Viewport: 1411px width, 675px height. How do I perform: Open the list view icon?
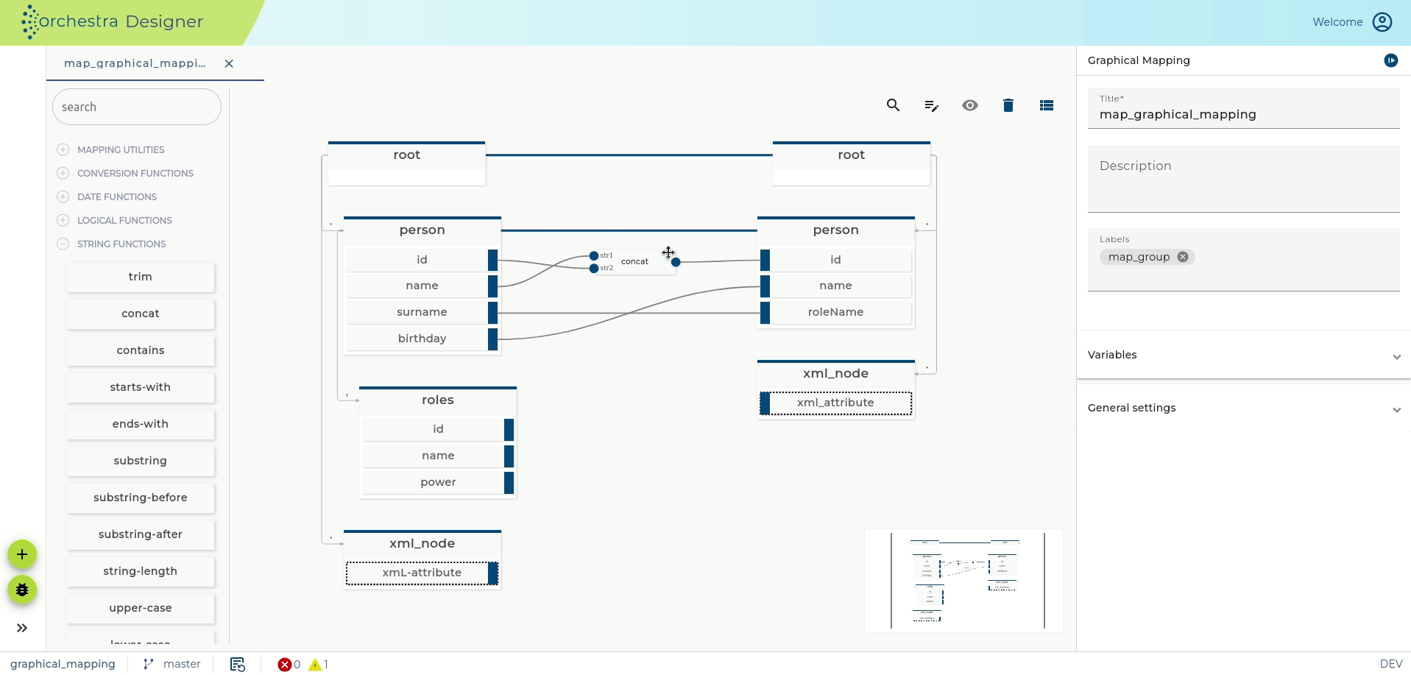(x=1047, y=105)
